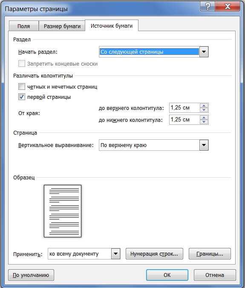Open the Применить dropdown list
Image resolution: width=245 pixels, height=288 pixels.
pos(115,254)
